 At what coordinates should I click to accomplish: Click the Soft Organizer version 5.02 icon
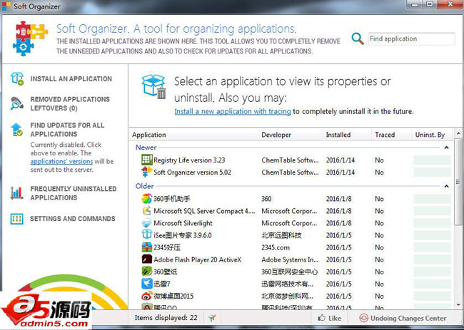click(x=147, y=172)
